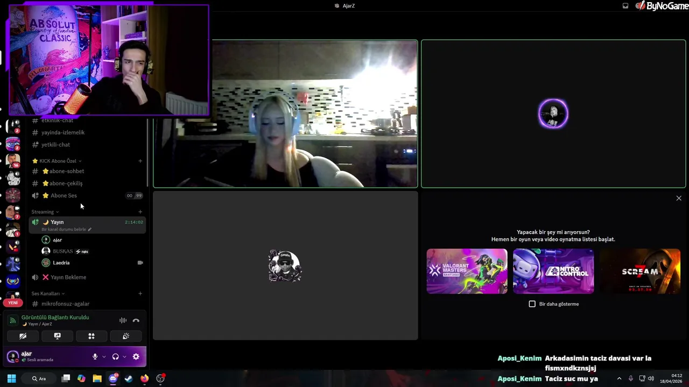689x387 pixels.
Task: Edit channel status pencil under Yayın
Action: [x=89, y=230]
